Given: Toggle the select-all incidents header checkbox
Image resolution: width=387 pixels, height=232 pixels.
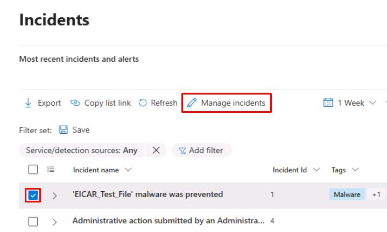Looking at the screenshot, I should 32,170.
